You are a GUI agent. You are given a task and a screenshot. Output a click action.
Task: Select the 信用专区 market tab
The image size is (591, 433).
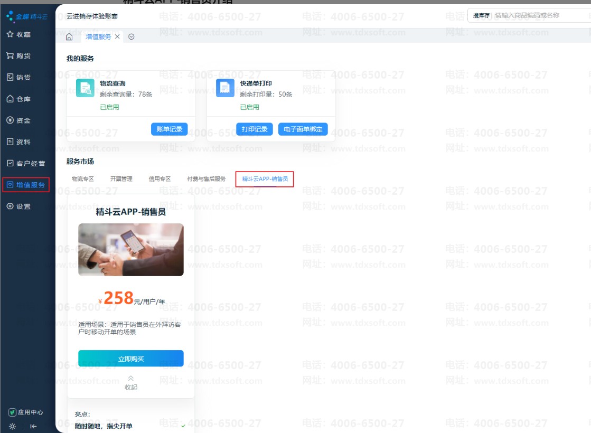(160, 178)
